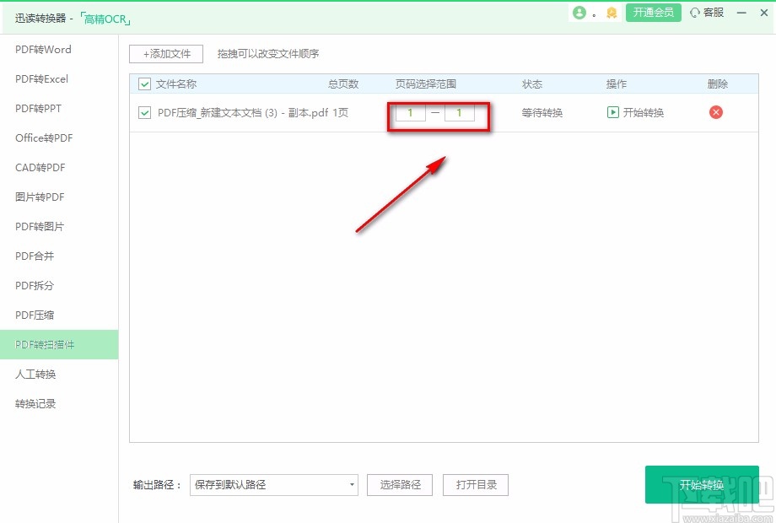Click the 开通会员 membership button
The height and width of the screenshot is (523, 776).
pyautogui.click(x=653, y=13)
